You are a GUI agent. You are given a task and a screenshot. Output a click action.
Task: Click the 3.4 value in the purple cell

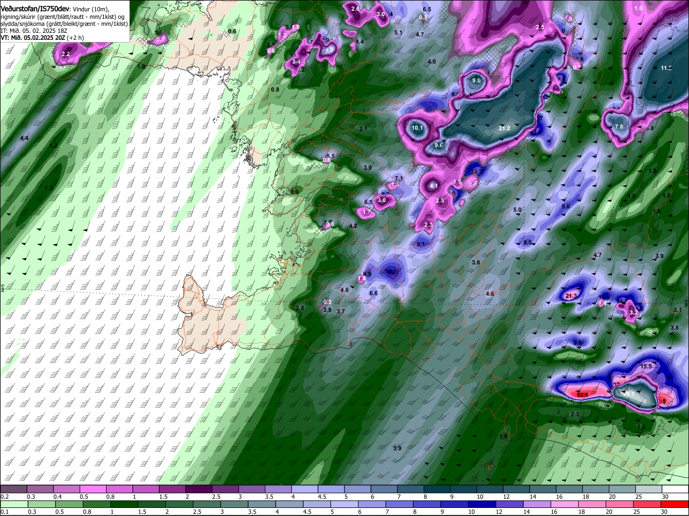point(296,62)
